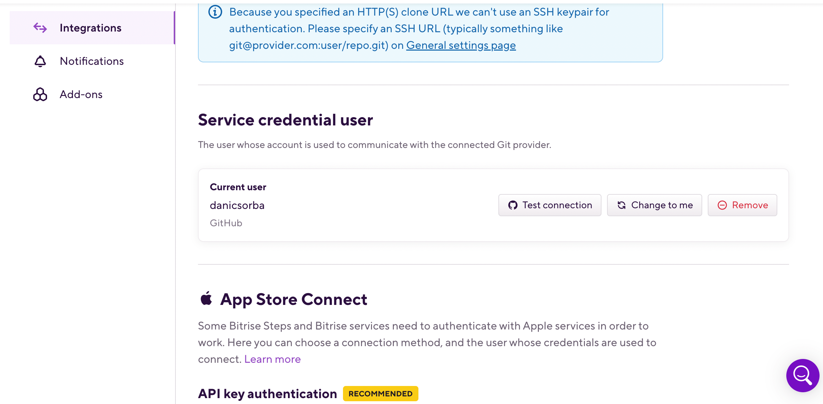Screen dimensions: 823x404
Task: Open the General settings page link
Action: tap(461, 45)
